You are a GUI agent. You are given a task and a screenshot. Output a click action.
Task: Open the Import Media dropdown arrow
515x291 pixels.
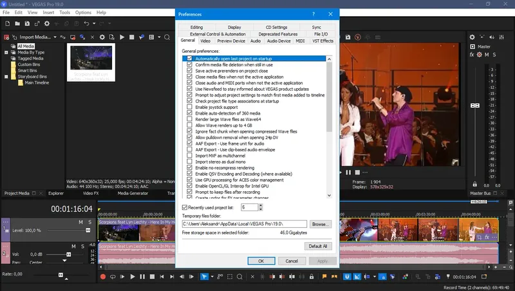[55, 37]
